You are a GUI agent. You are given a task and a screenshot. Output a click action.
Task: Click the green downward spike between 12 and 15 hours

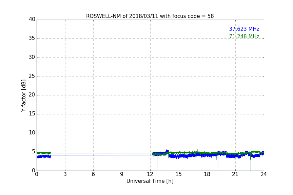click(x=157, y=161)
